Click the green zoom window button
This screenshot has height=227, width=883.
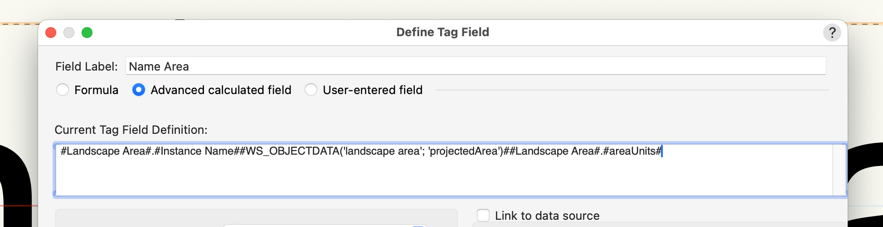[x=87, y=33]
